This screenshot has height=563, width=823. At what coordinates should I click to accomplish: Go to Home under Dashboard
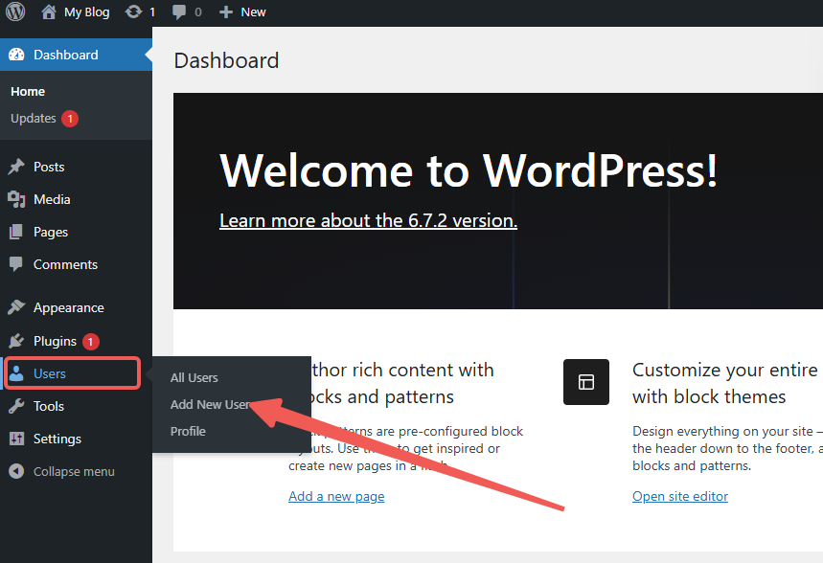[28, 91]
